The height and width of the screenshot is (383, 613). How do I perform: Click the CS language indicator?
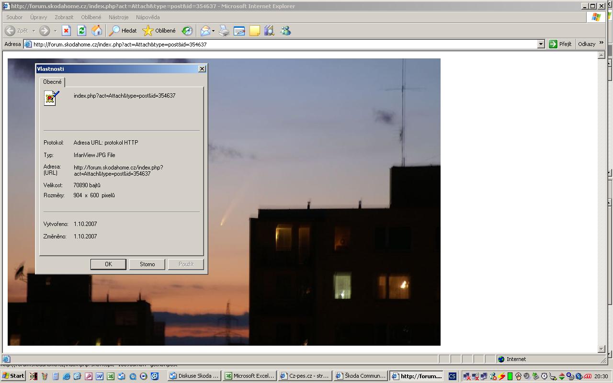click(452, 376)
